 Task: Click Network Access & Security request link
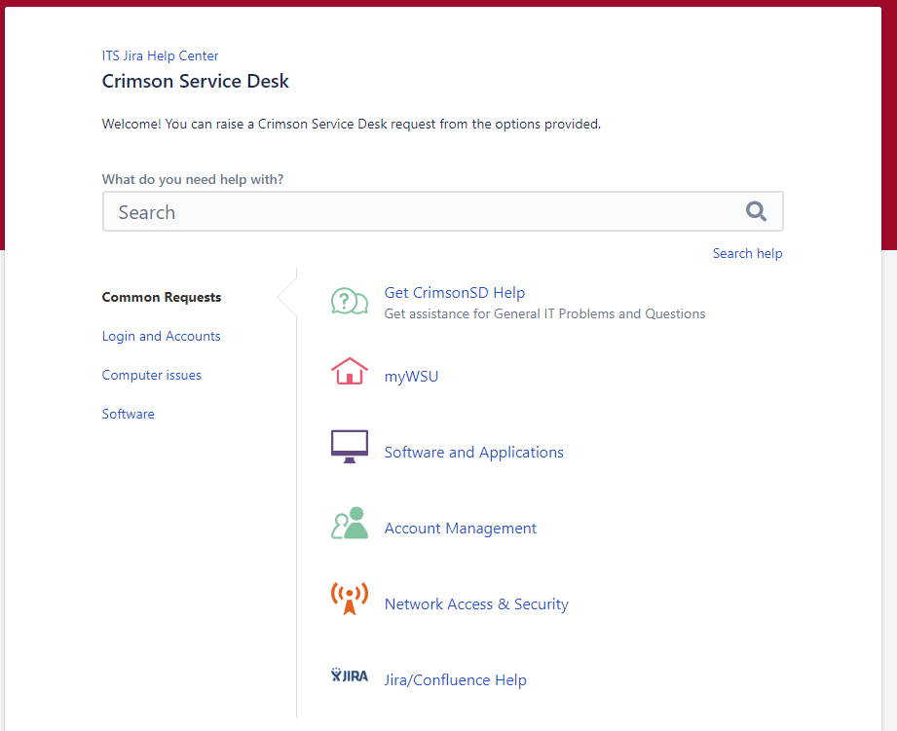click(x=476, y=603)
